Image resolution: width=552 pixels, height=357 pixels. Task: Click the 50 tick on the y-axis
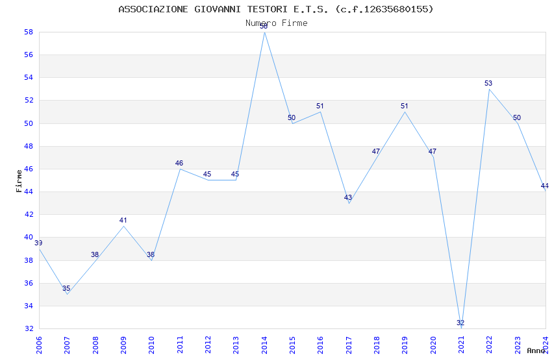29,123
